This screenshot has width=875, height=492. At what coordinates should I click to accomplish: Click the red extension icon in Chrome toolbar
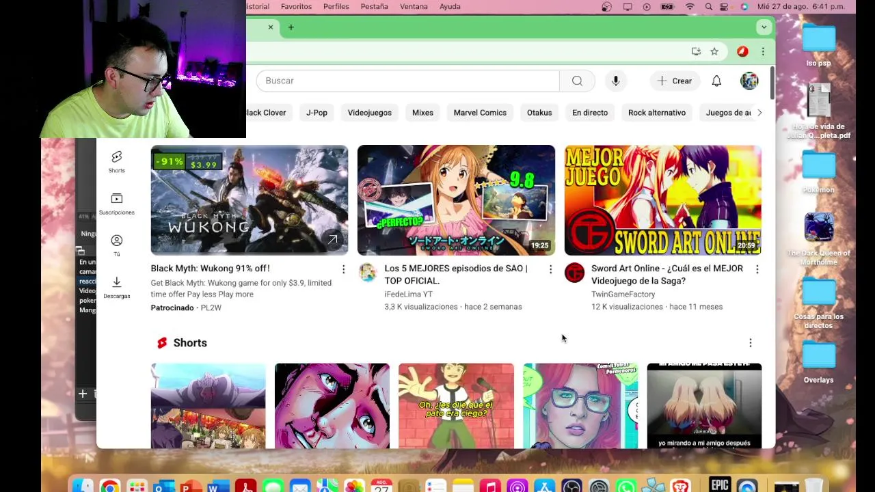click(x=742, y=51)
